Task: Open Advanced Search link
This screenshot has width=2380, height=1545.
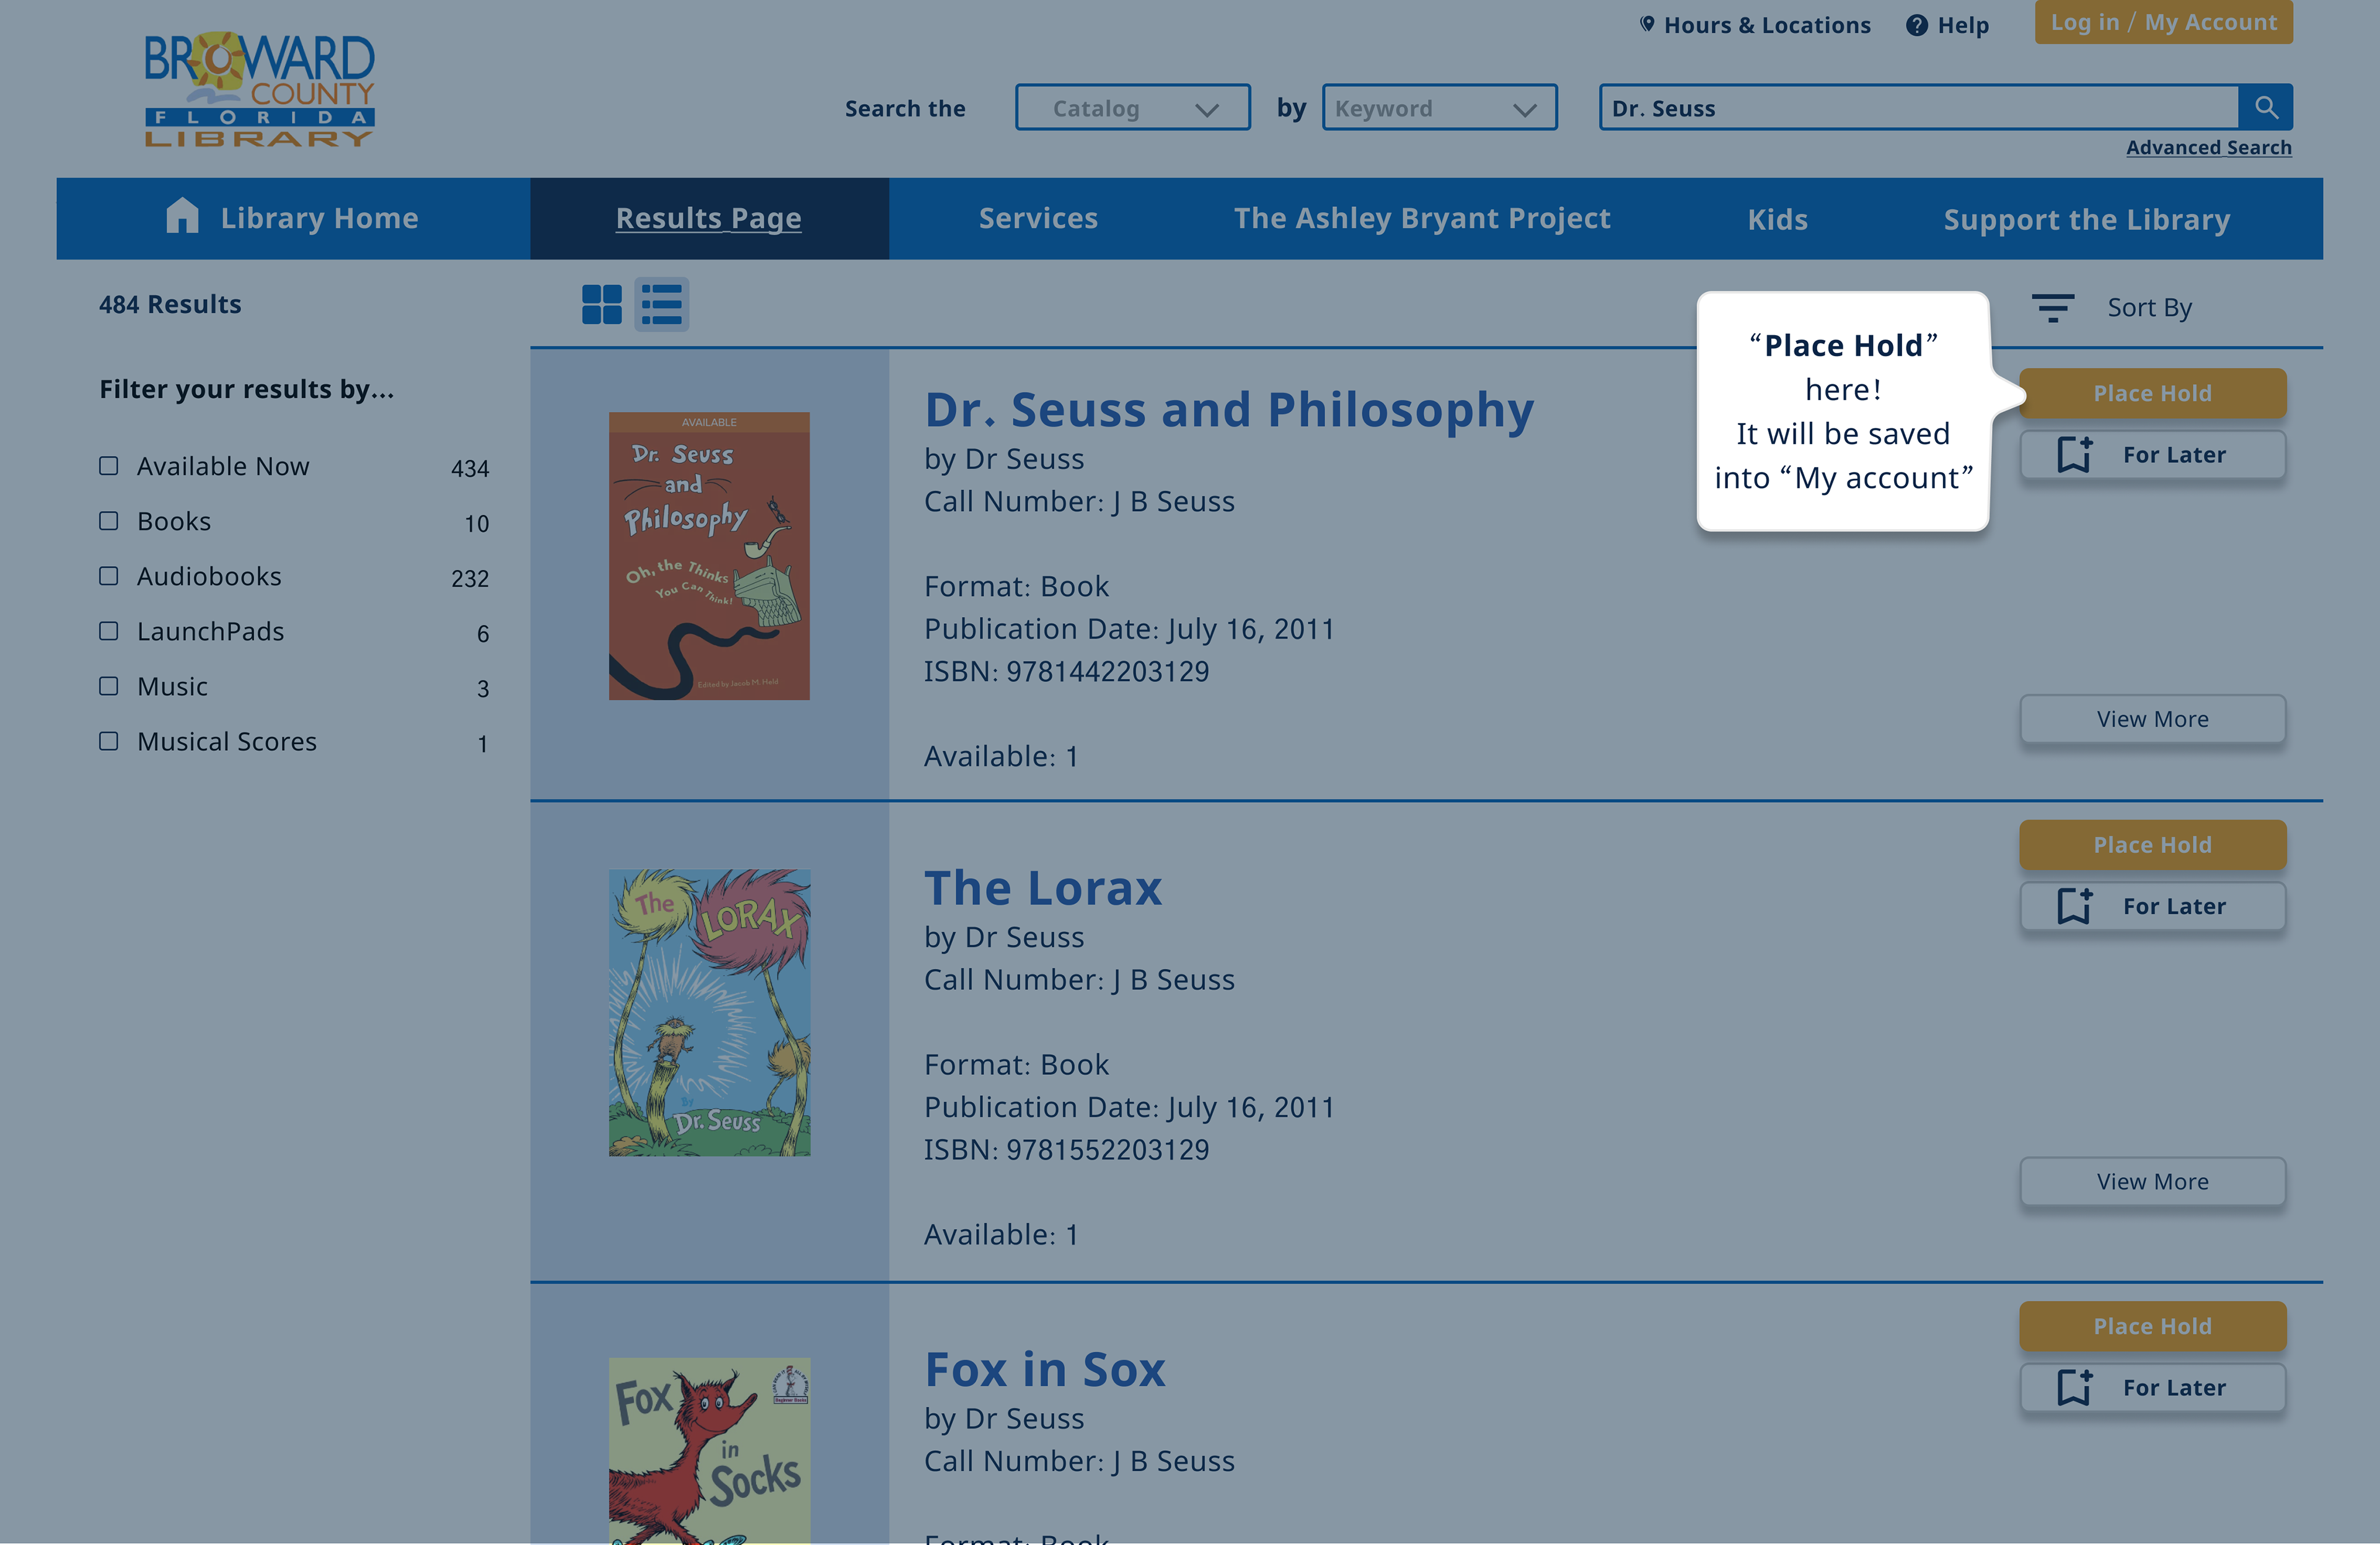Action: (x=2208, y=148)
